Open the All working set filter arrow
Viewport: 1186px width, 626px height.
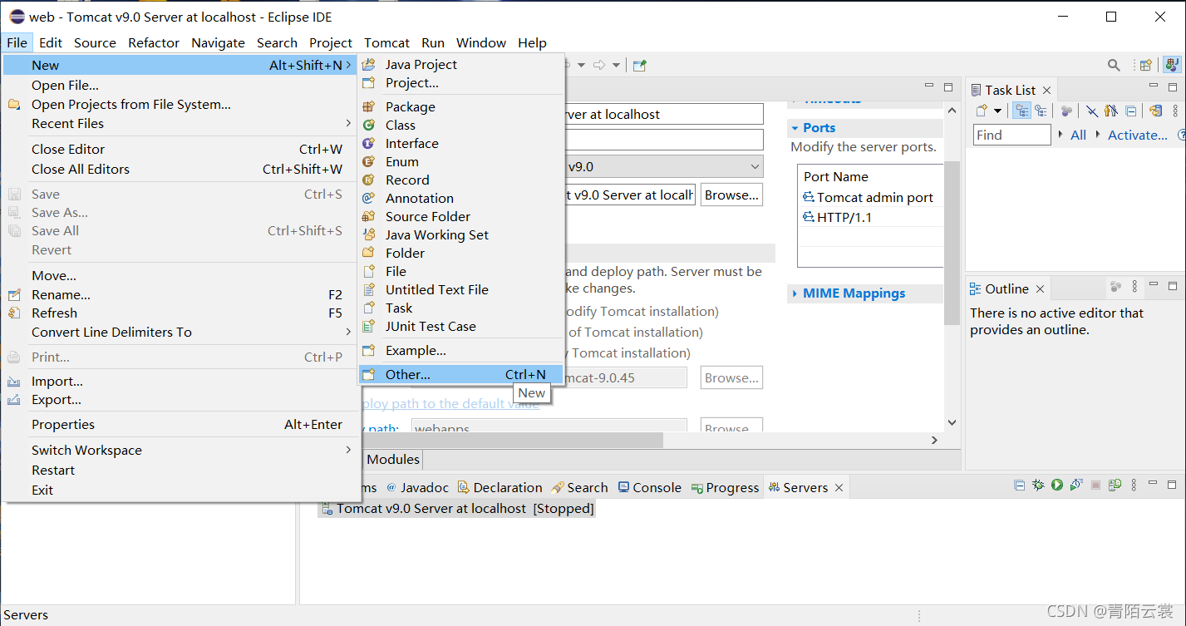[1061, 135]
